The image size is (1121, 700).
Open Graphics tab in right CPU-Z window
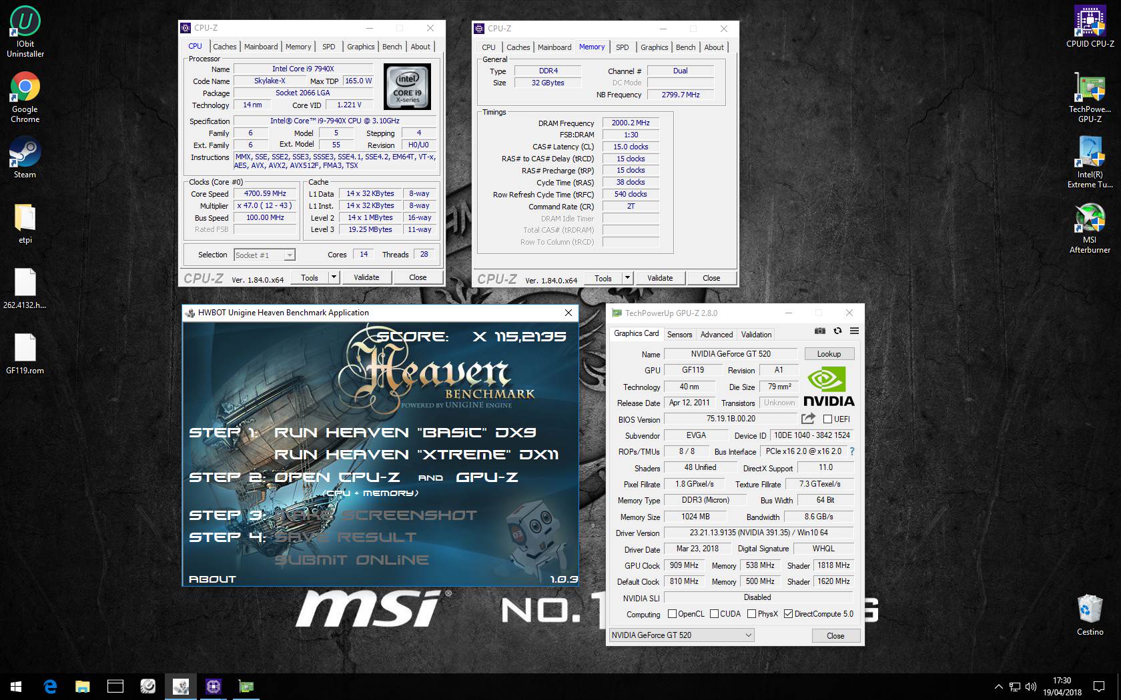pos(654,47)
